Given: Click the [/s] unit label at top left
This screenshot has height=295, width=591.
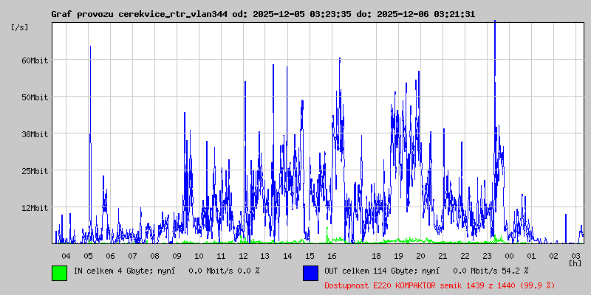Looking at the screenshot, I should [20, 27].
